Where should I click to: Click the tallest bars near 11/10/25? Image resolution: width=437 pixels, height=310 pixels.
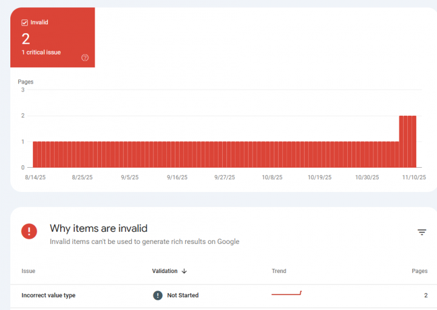(408, 141)
